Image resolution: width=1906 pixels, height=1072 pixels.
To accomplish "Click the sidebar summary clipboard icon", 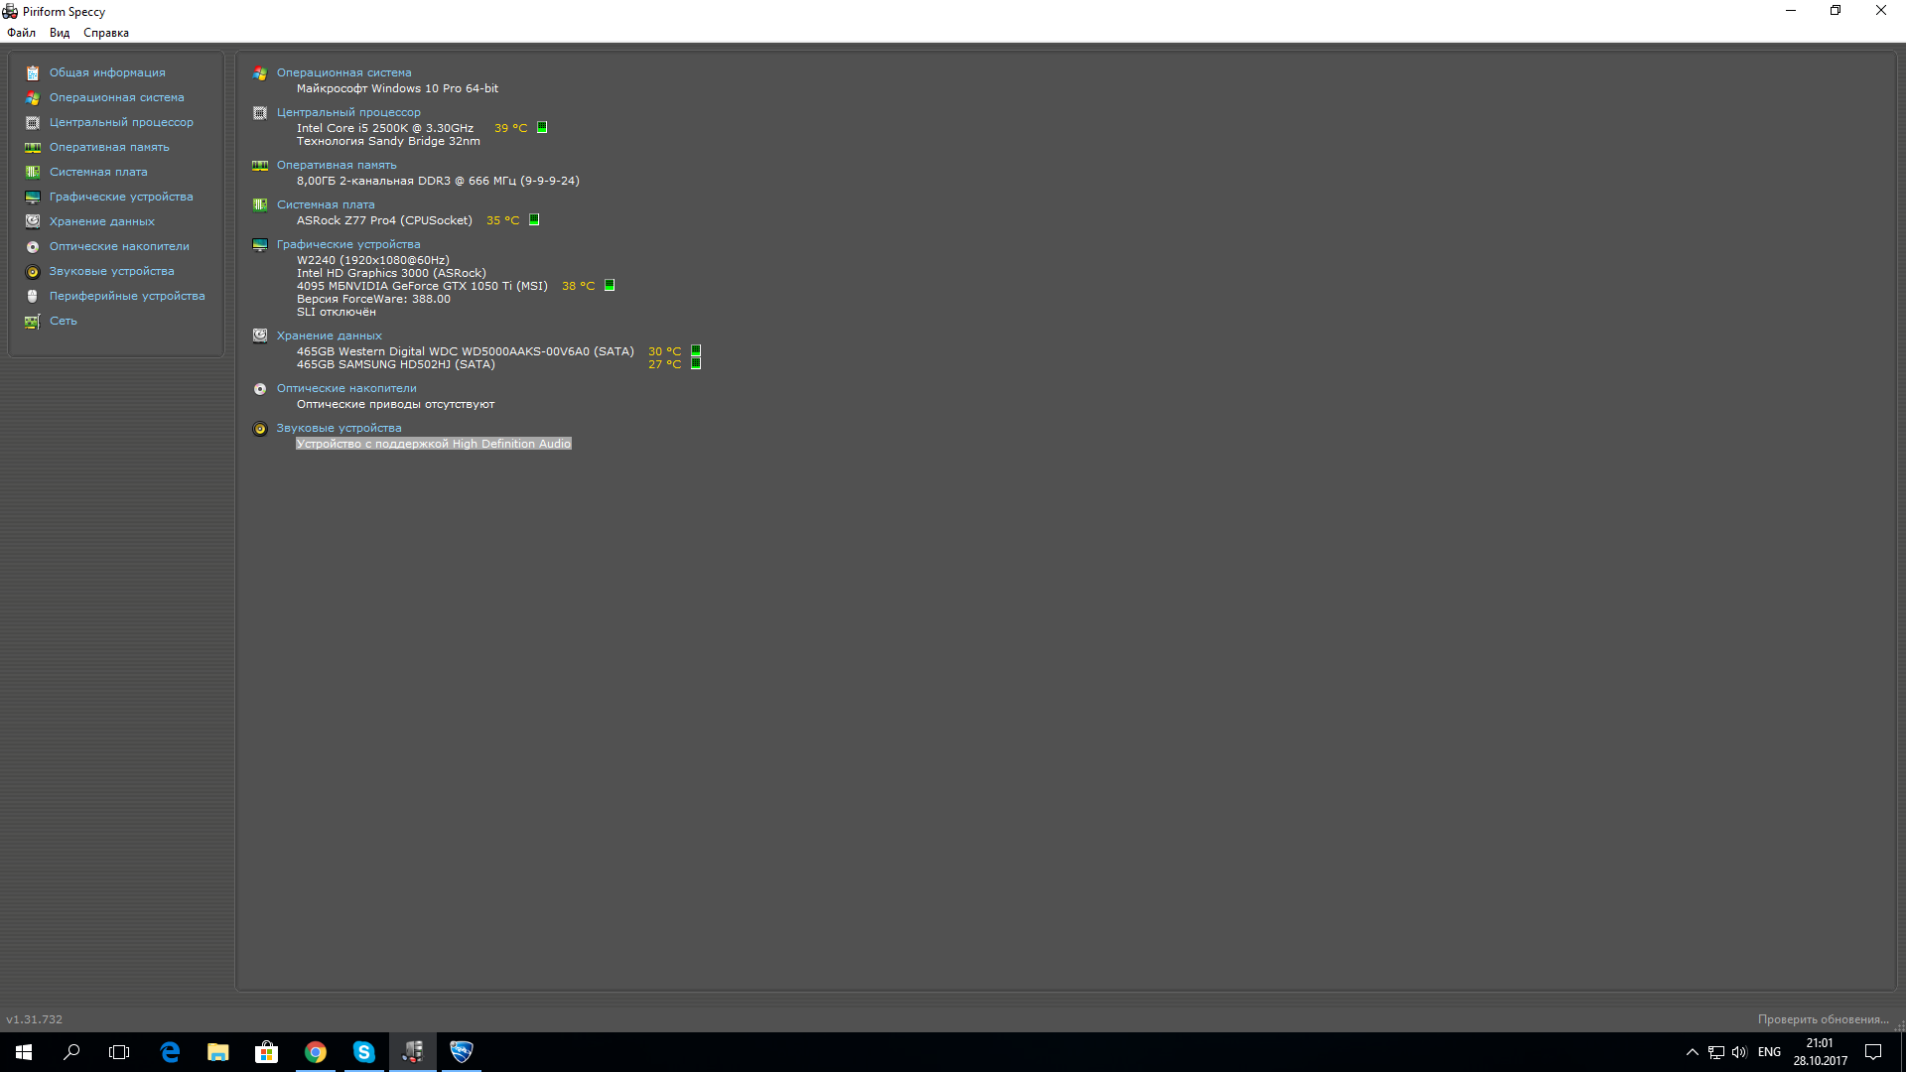I will pos(33,72).
